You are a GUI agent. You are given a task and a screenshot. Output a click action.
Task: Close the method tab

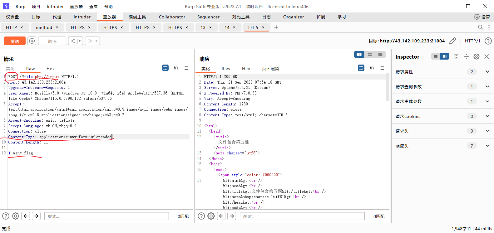pos(57,27)
